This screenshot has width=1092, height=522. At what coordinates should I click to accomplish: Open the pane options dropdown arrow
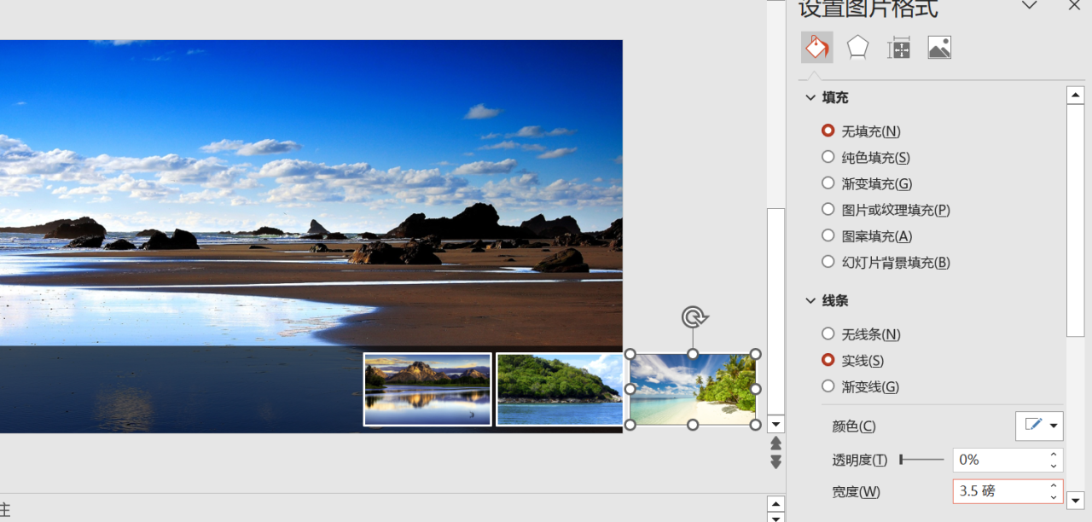pyautogui.click(x=1030, y=6)
